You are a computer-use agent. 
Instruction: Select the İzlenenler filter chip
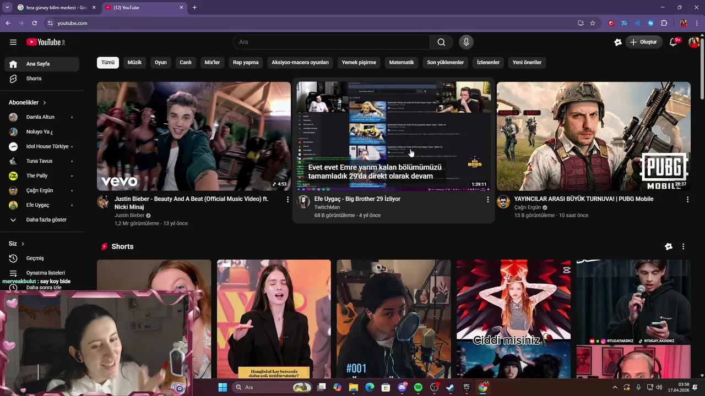pyautogui.click(x=488, y=62)
